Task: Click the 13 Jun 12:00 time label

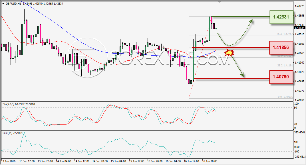Action: click(x=27, y=161)
